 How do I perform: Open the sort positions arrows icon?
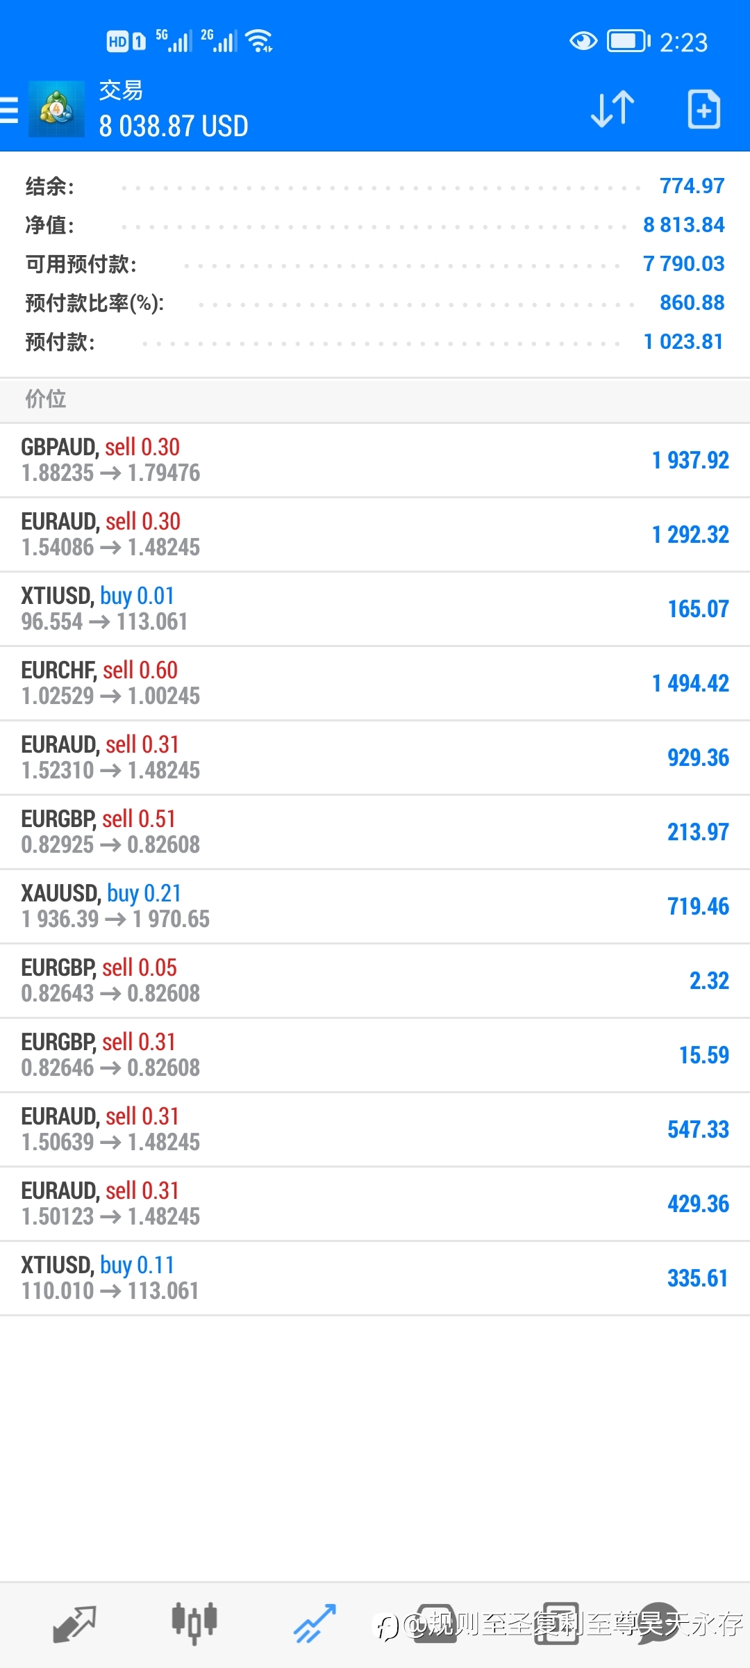coord(612,109)
